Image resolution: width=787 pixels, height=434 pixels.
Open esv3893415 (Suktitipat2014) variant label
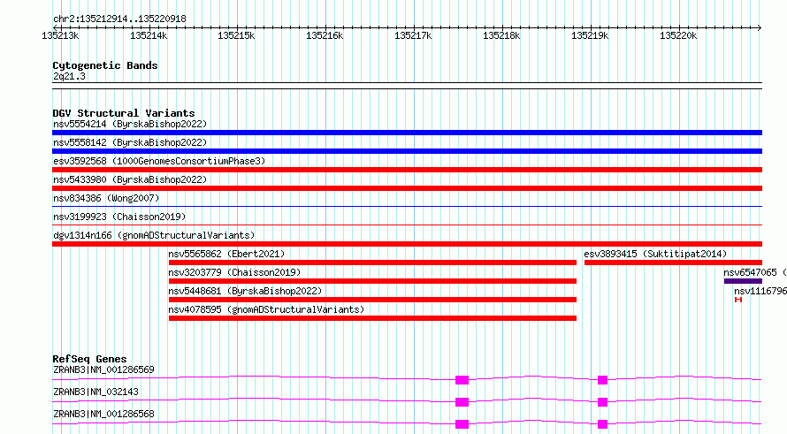(655, 254)
